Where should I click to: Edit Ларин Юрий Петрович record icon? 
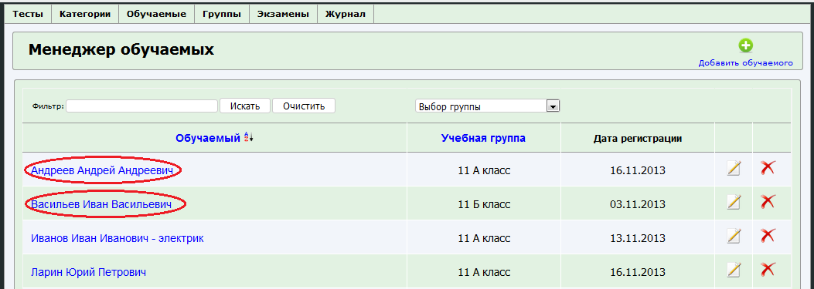(x=734, y=270)
